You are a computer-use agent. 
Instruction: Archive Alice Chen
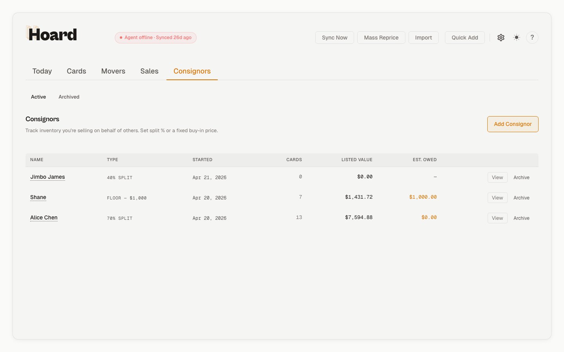[x=521, y=218]
